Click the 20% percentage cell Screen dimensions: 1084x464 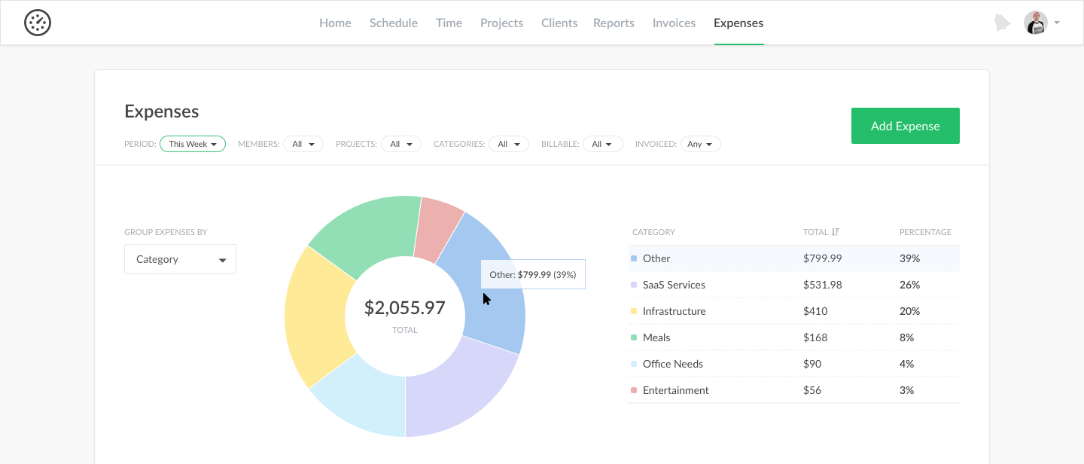909,311
